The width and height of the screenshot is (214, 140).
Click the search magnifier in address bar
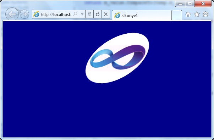point(75,14)
